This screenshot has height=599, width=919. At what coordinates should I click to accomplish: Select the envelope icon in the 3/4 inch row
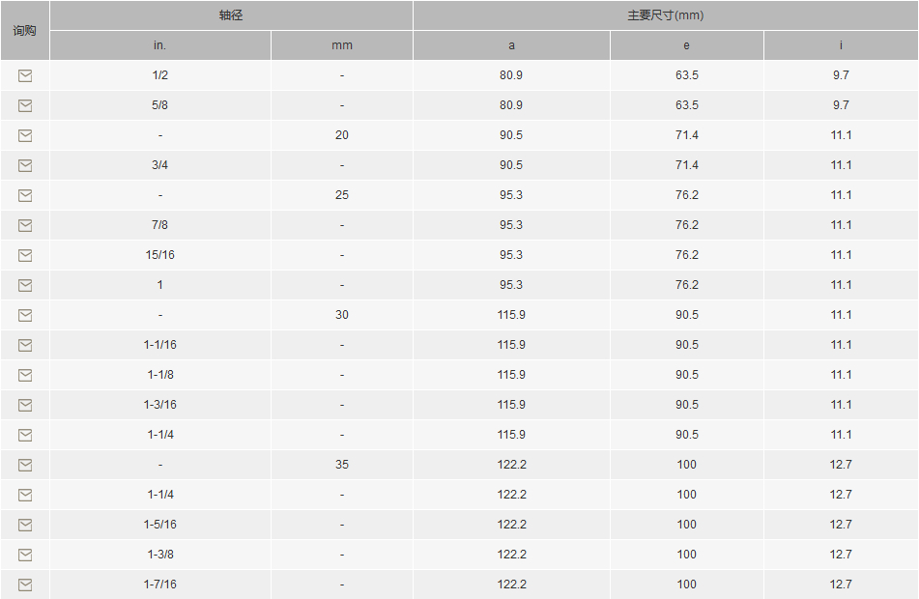[x=25, y=165]
